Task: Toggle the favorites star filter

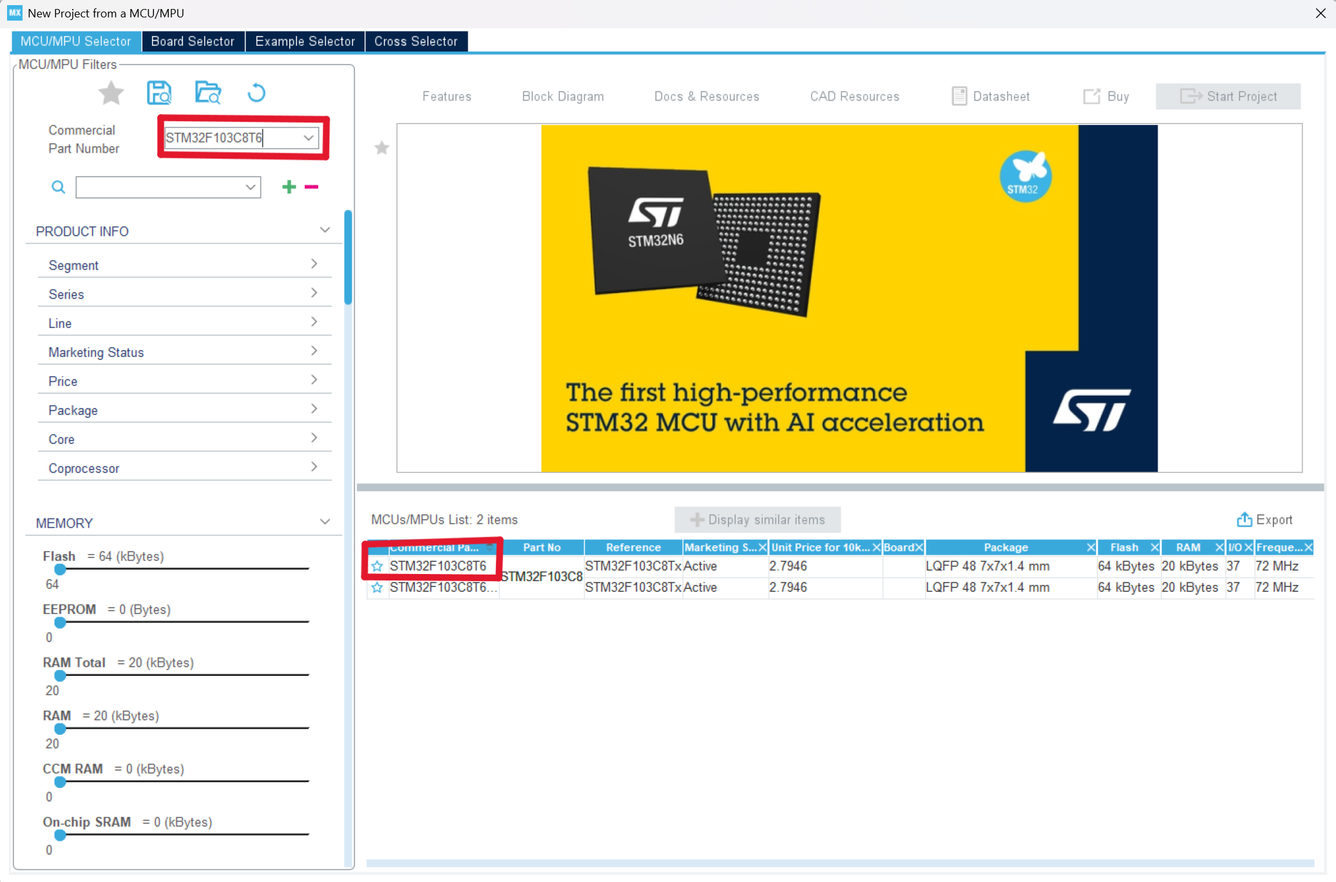Action: pyautogui.click(x=111, y=93)
